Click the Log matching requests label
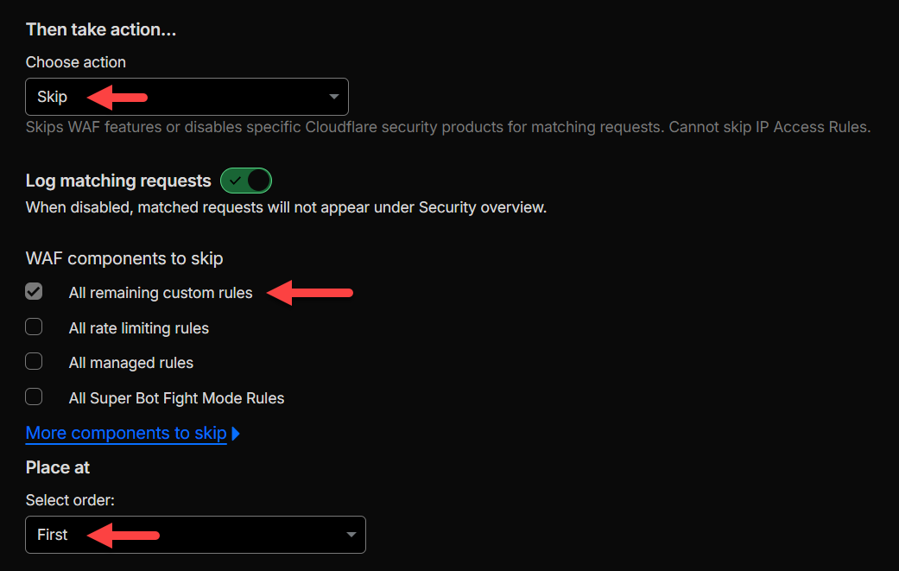Screen dimensions: 899x571 [x=118, y=181]
